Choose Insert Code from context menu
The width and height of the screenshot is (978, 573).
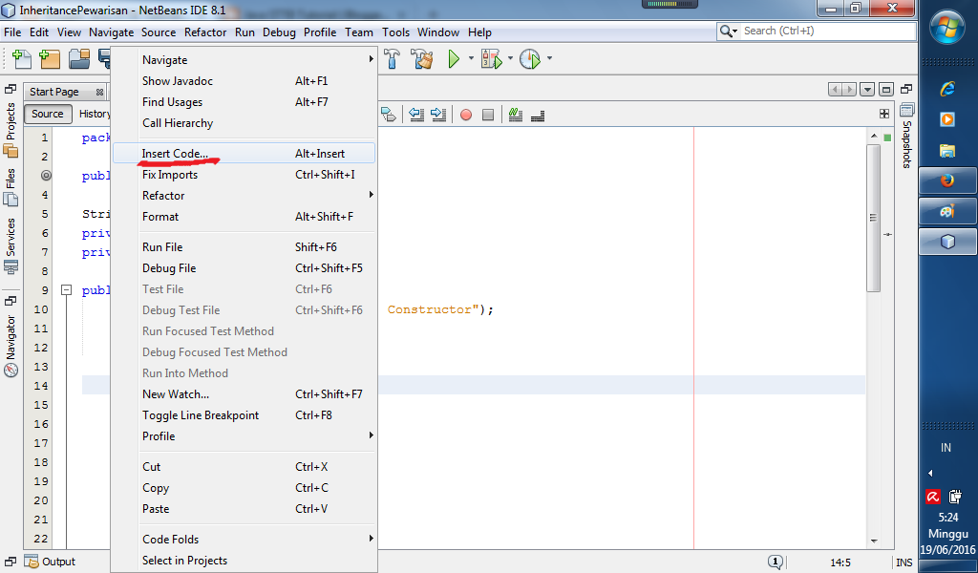pyautogui.click(x=244, y=154)
